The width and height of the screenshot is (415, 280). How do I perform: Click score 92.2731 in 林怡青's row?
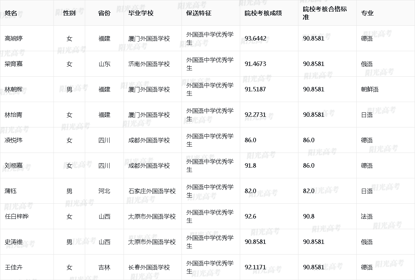(255, 115)
